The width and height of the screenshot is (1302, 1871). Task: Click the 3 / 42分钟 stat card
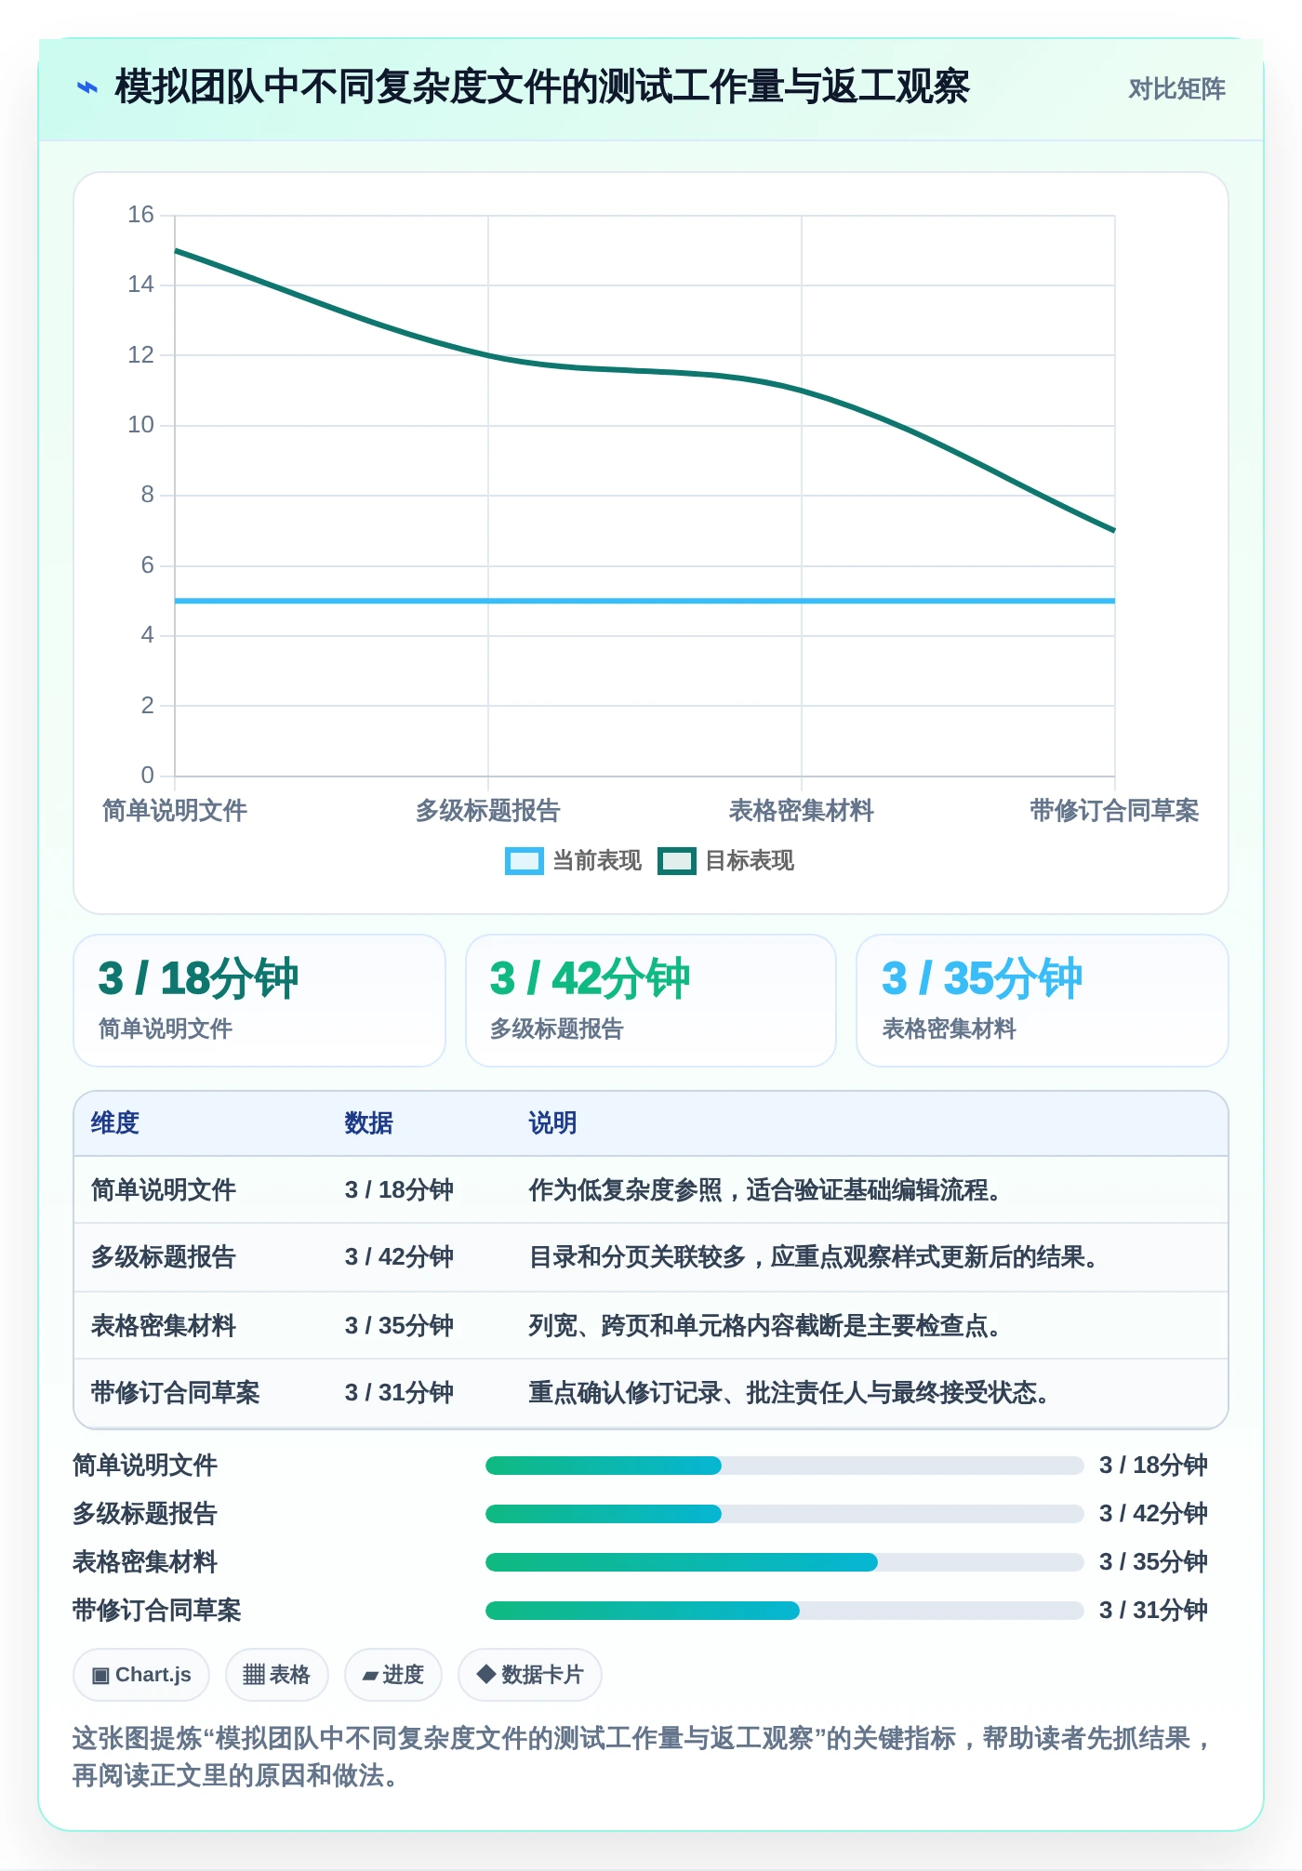tap(651, 1001)
